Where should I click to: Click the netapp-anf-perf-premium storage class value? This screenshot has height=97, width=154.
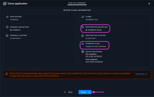96,46
